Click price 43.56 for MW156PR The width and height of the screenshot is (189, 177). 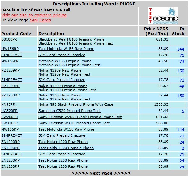coord(163,61)
